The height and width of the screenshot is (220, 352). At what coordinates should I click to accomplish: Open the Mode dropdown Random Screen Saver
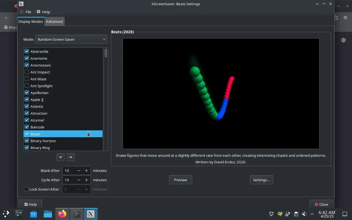point(71,39)
